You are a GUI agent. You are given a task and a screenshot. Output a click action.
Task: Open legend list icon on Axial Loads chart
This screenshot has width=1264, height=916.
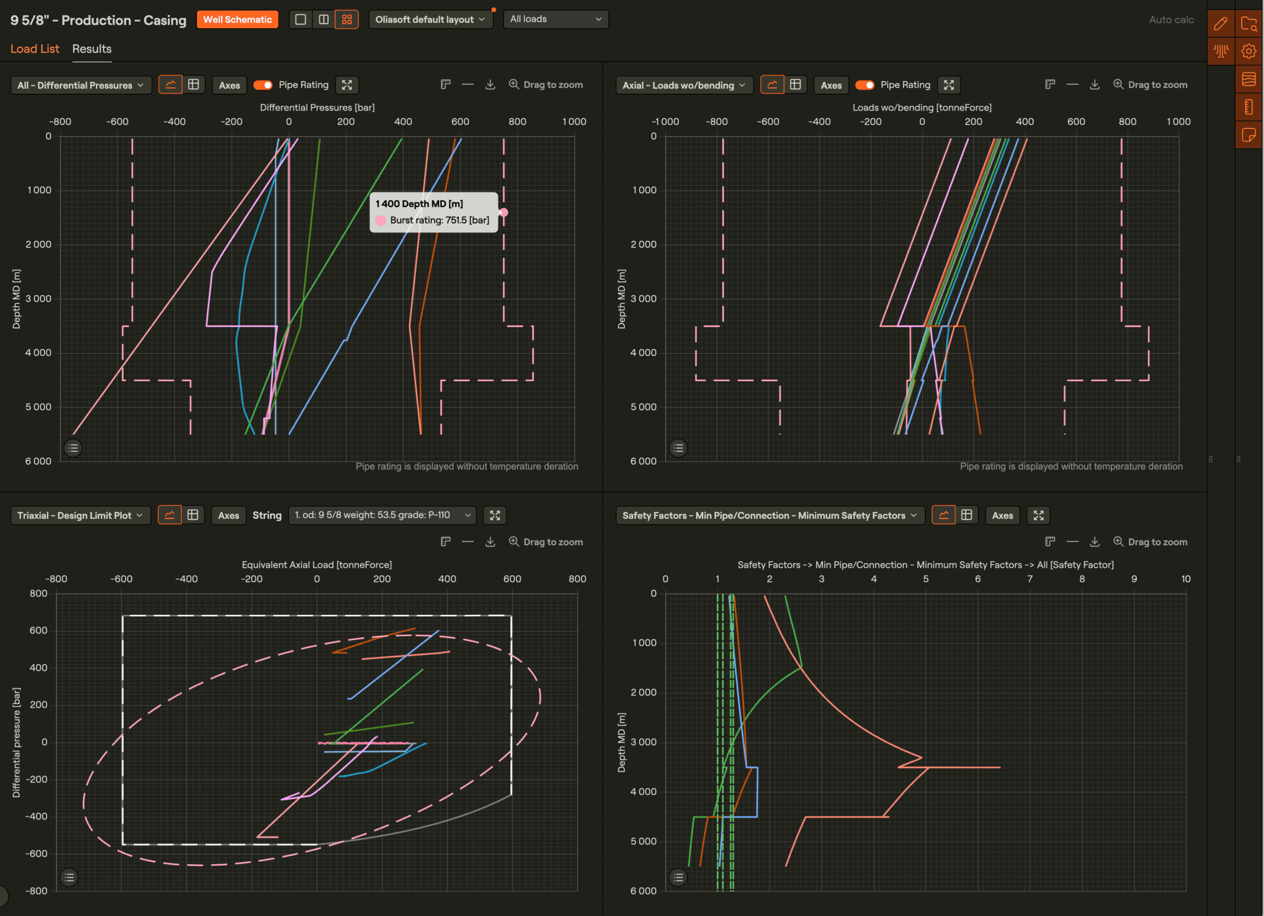coord(678,448)
